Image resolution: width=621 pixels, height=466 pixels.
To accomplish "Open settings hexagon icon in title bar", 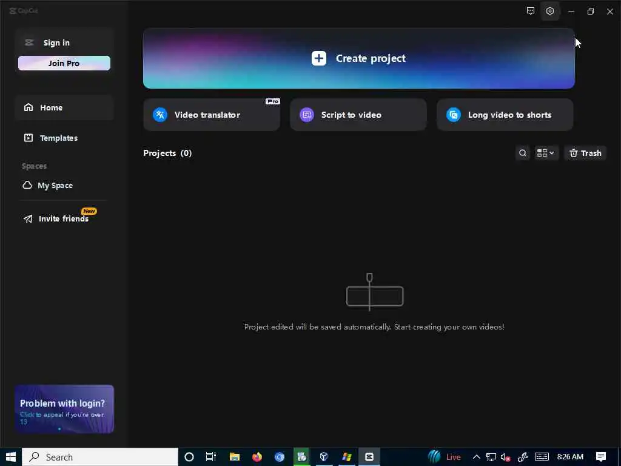I will click(x=550, y=11).
